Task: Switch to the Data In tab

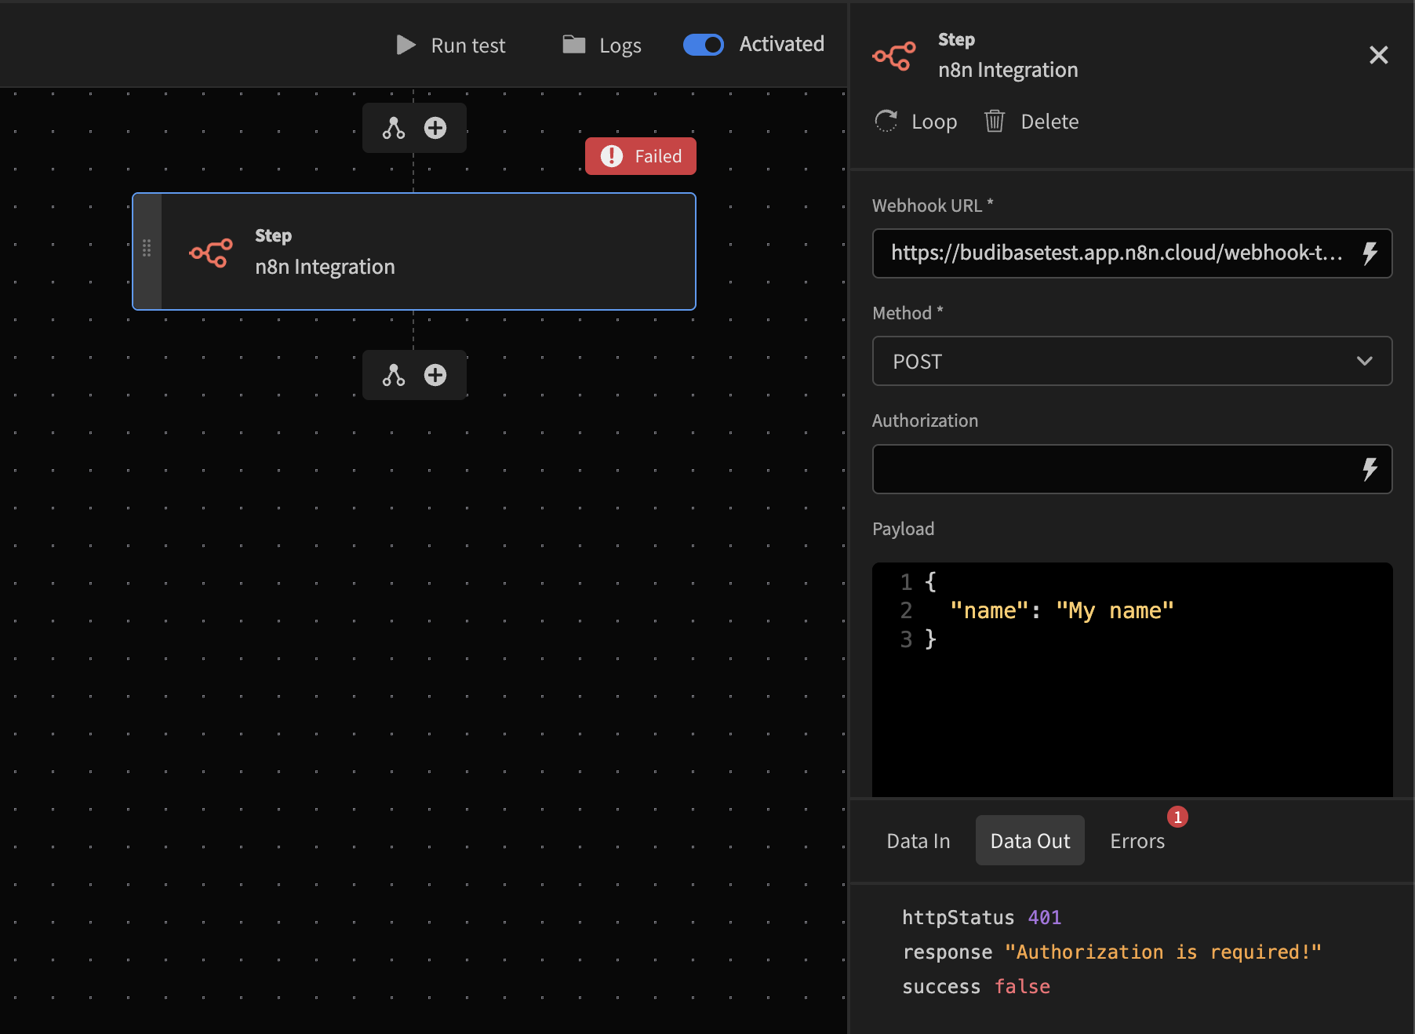Action: pos(918,841)
